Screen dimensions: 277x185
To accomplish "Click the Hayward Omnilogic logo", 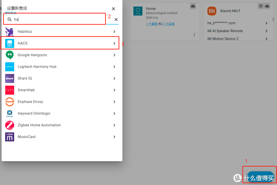I will point(9,113).
